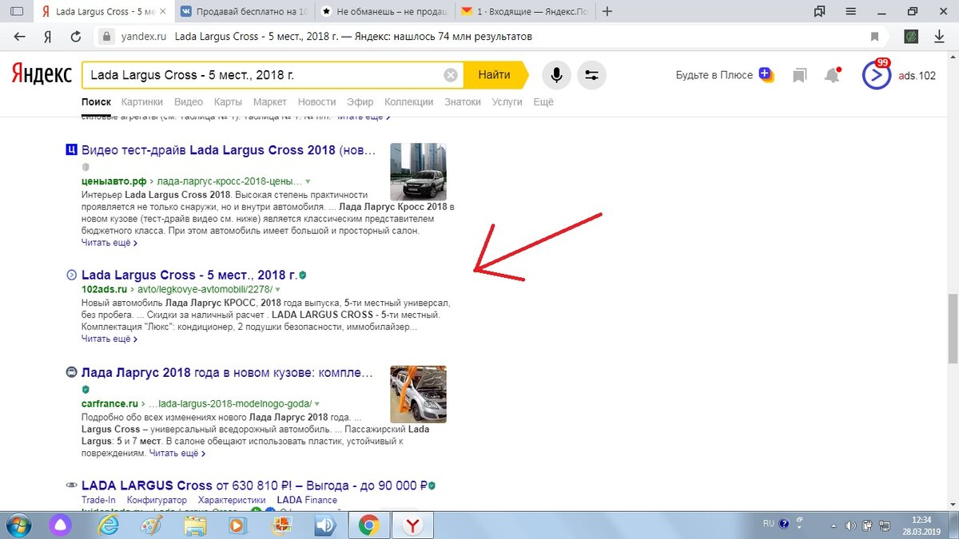This screenshot has height=539, width=959.
Task: Open 'Lada Largus Cross - 5 мест., 2018 г.' result
Action: click(189, 275)
